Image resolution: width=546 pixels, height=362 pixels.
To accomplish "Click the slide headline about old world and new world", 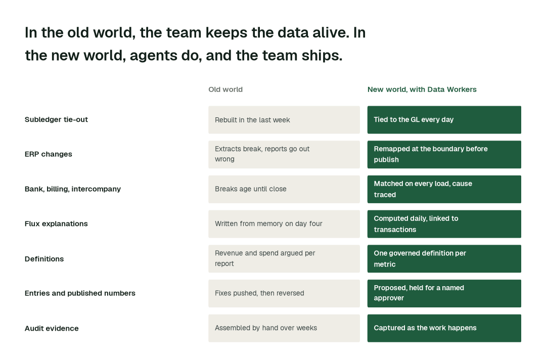I will pos(195,44).
